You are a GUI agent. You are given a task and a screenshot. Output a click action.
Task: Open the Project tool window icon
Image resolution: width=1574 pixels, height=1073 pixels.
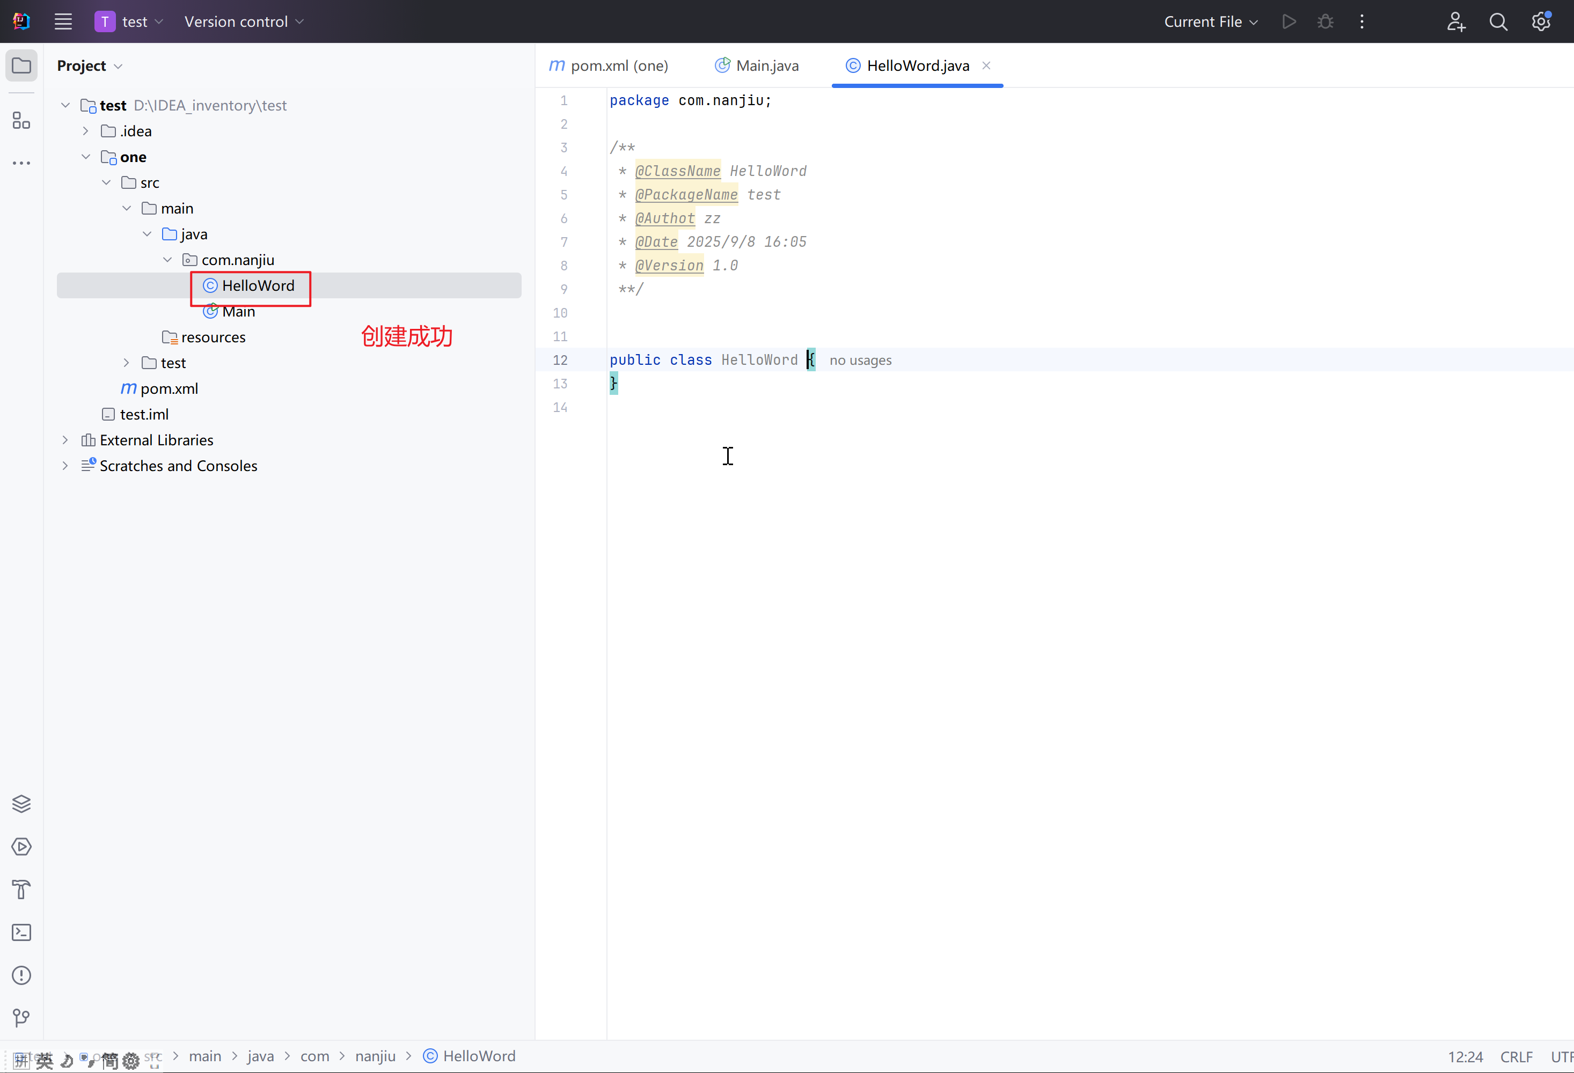coord(21,65)
